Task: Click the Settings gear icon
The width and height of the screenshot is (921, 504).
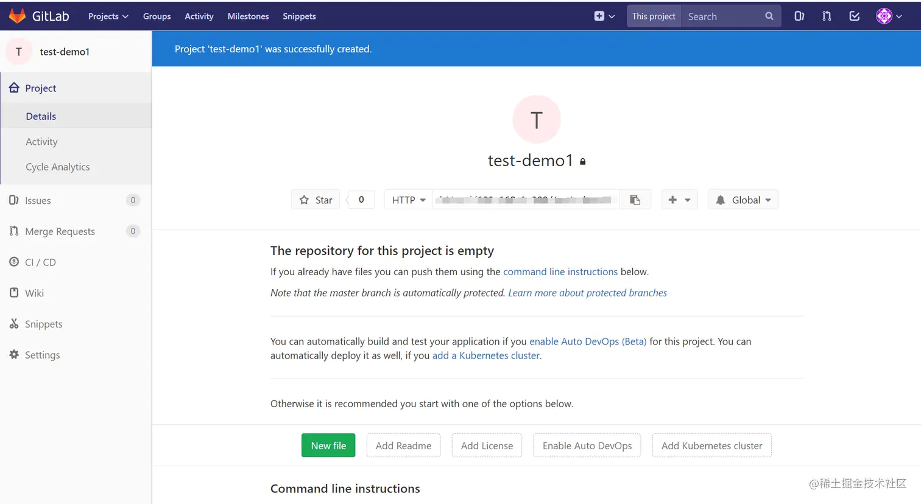Action: 14,354
